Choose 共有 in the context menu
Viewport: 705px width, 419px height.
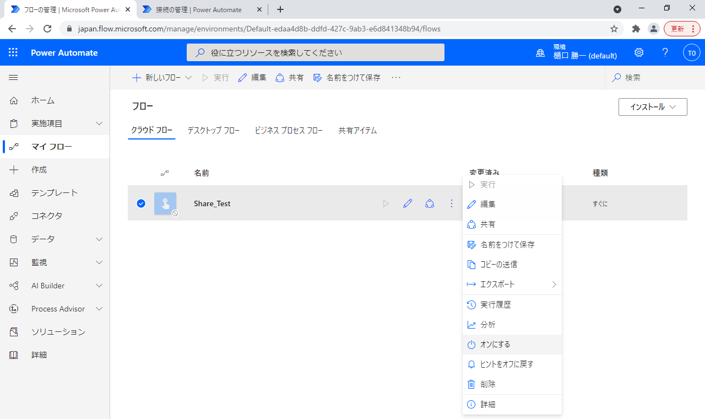click(x=512, y=224)
